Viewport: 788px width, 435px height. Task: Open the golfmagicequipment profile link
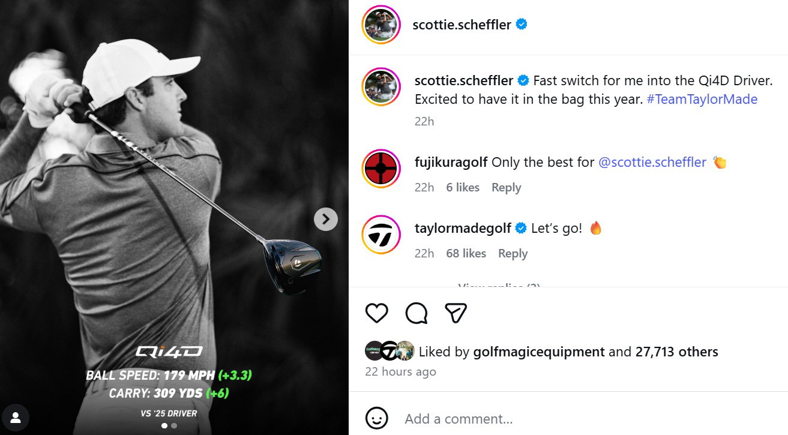[539, 352]
